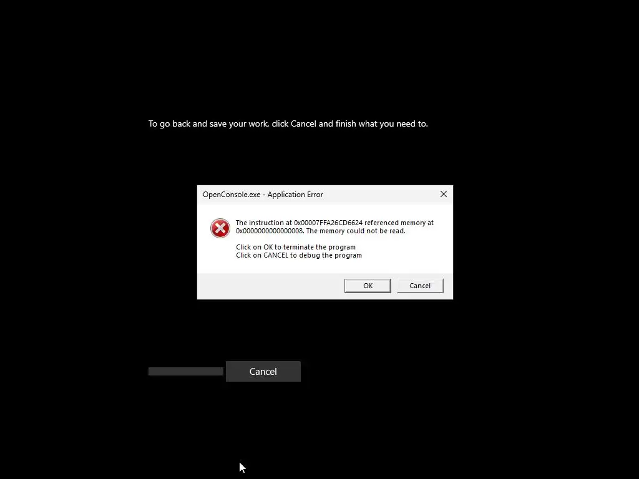
Task: Click 'referenced memory at' in the error message
Action: point(399,223)
